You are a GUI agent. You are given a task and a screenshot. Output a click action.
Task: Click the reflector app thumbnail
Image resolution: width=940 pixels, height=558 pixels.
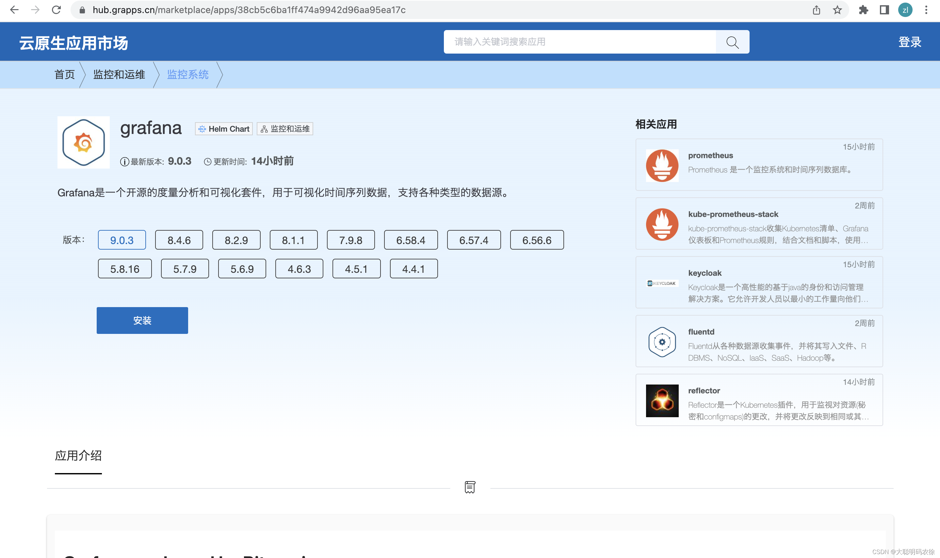(662, 401)
